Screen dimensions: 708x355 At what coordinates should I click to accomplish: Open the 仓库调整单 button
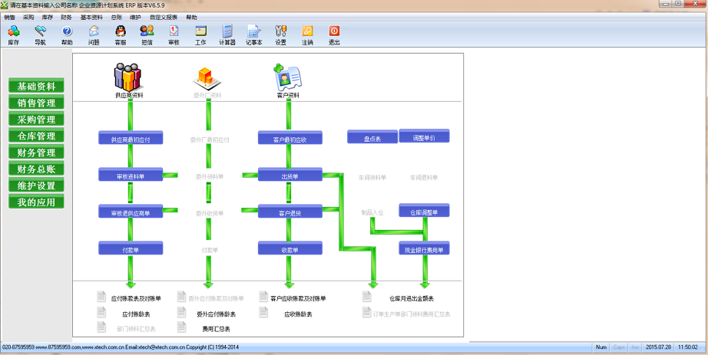pos(424,211)
